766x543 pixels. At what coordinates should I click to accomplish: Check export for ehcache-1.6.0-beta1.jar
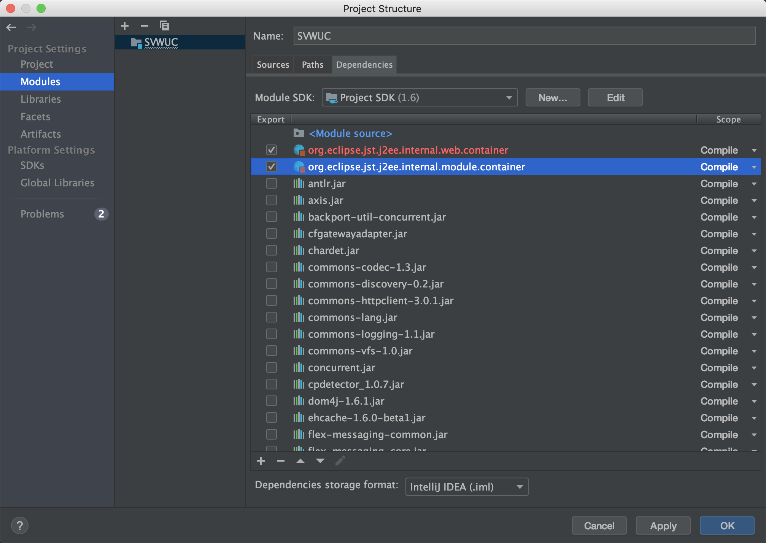[272, 418]
